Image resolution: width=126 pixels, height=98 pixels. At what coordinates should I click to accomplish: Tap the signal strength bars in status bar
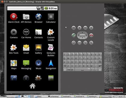42,8
